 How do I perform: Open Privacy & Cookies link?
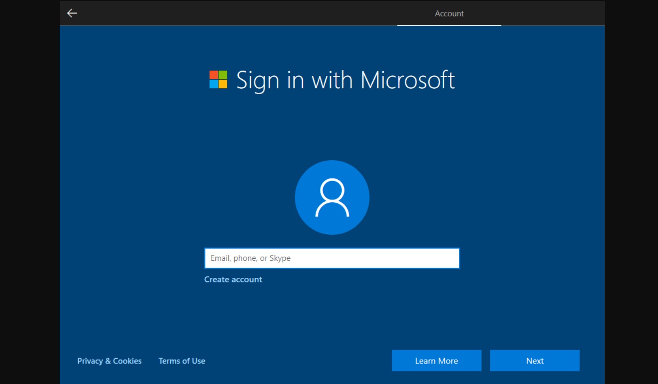tap(109, 361)
